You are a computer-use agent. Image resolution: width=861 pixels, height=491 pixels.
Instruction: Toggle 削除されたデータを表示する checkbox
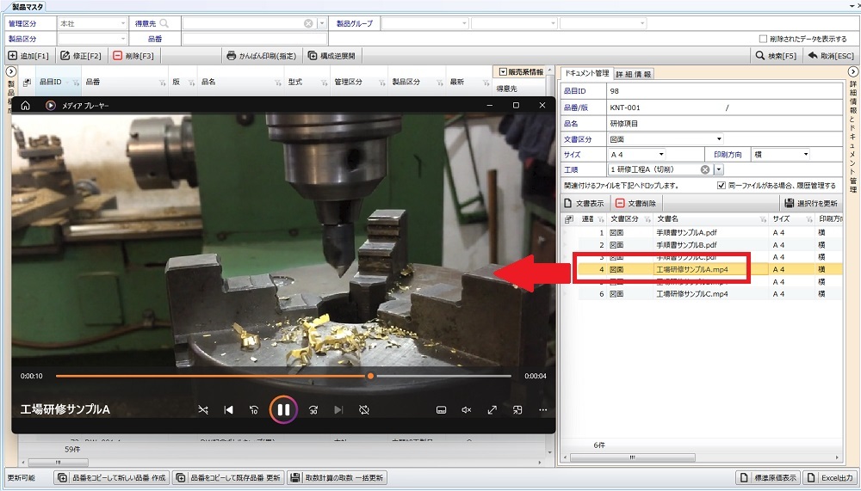tap(763, 39)
